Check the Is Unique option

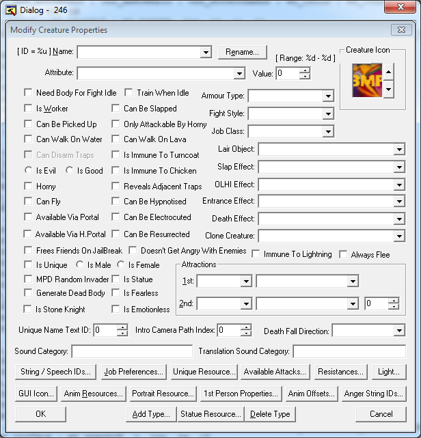[28, 264]
